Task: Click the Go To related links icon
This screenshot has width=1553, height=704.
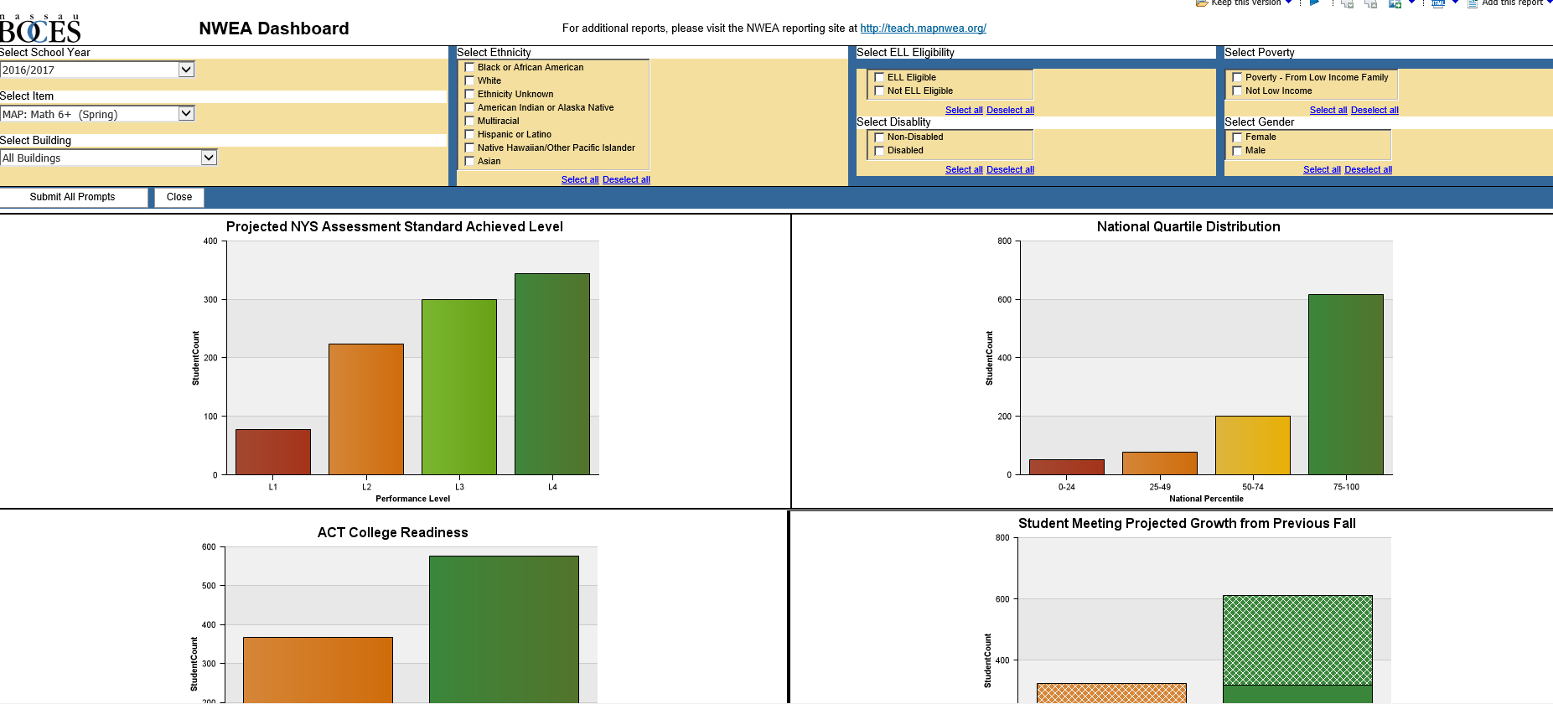Action: pyautogui.click(x=1395, y=3)
